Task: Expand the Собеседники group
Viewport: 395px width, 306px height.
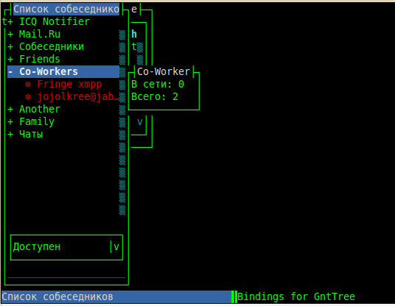Action: coord(10,47)
